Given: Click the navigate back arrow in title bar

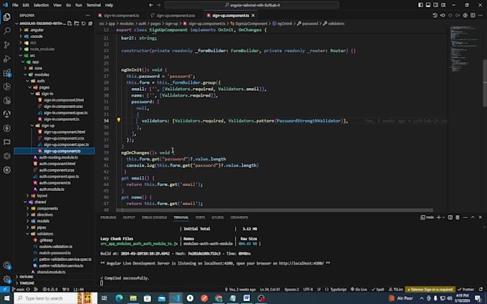Looking at the screenshot, I should tap(151, 5).
